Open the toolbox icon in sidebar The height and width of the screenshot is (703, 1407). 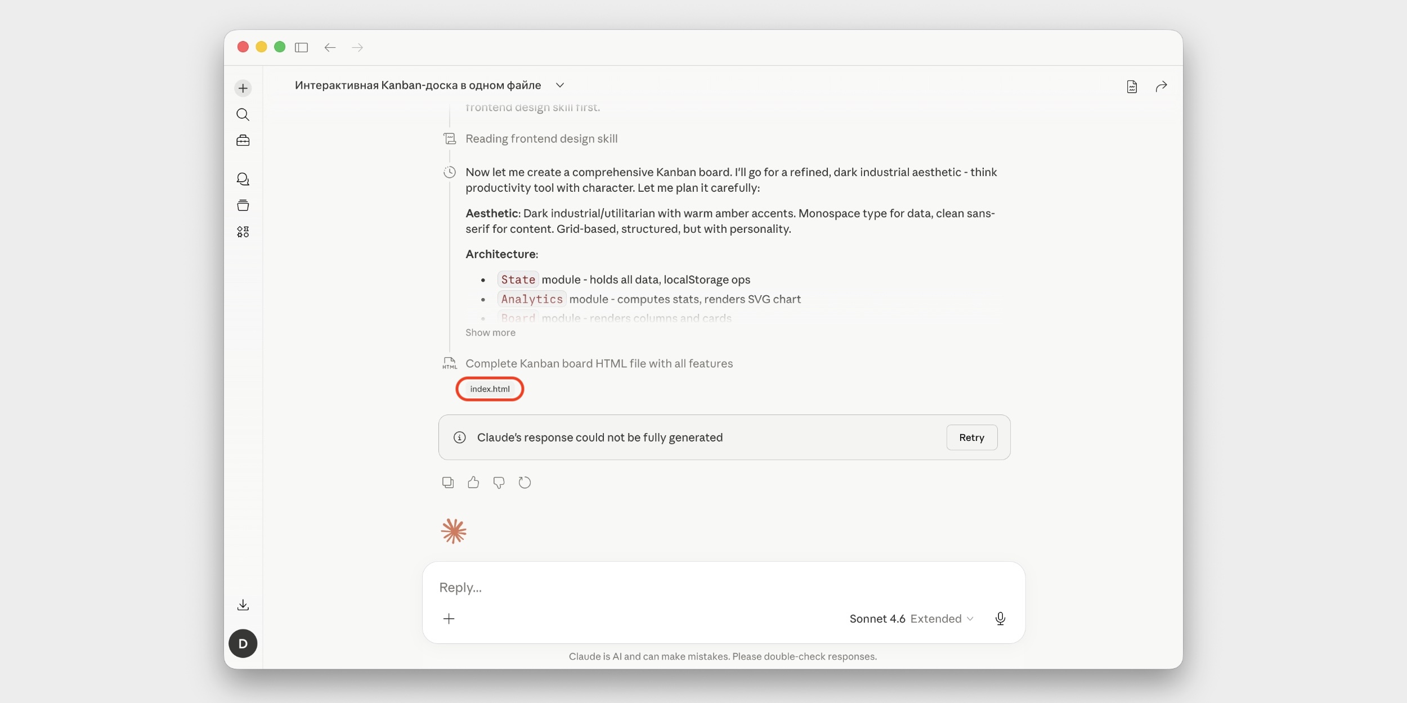(243, 141)
